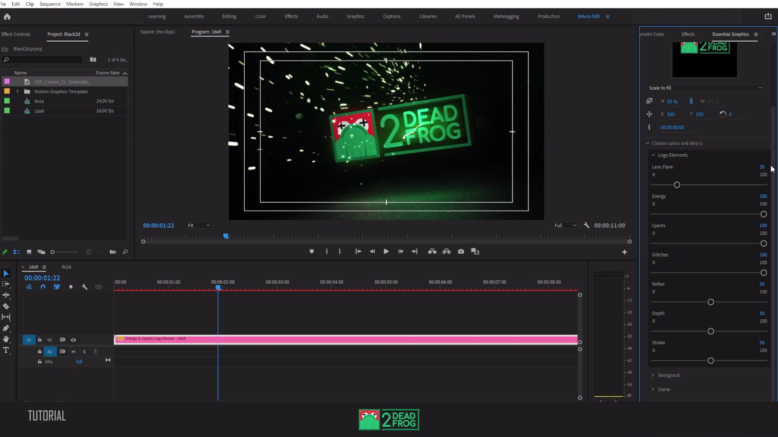This screenshot has width=778, height=437.
Task: Adjust the Reflex slider handle
Action: tap(710, 302)
